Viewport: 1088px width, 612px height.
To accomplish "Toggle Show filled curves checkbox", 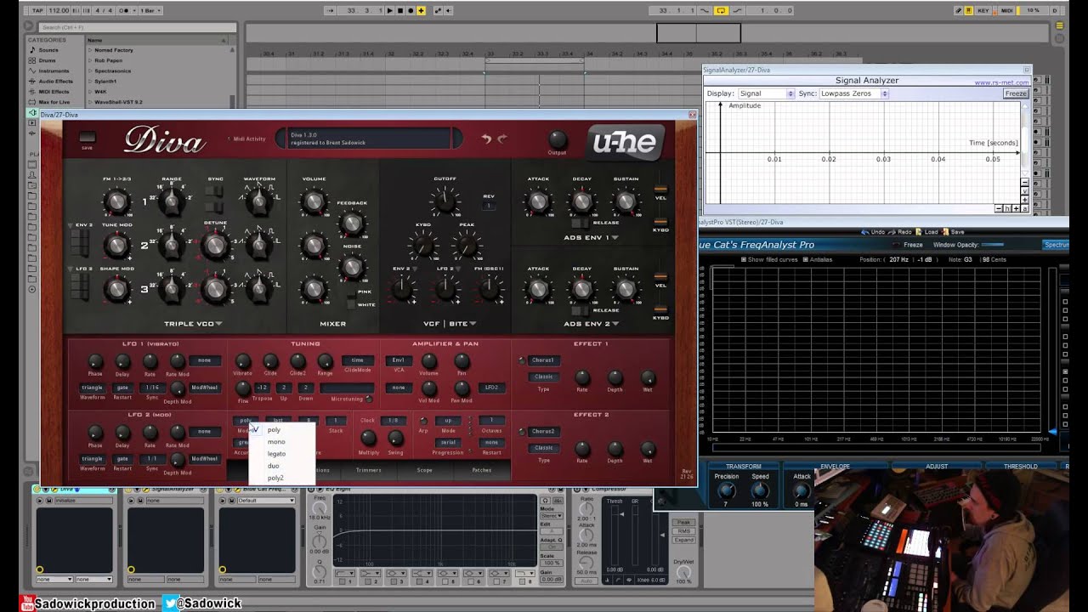I will tap(744, 259).
